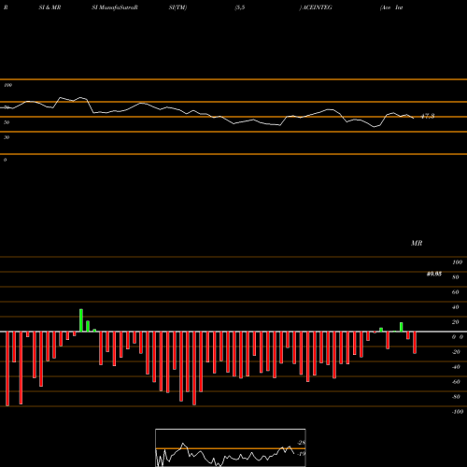
Task: Click the 'SI & MR' header text
Action: 50,7
